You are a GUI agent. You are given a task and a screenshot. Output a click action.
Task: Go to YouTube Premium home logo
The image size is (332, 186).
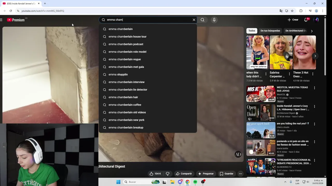pyautogui.click(x=16, y=20)
